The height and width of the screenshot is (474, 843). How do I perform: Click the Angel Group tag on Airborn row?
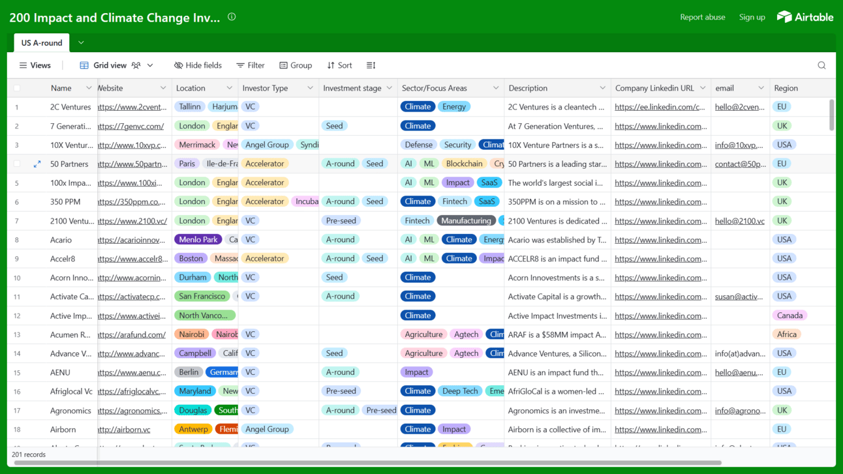coord(267,429)
